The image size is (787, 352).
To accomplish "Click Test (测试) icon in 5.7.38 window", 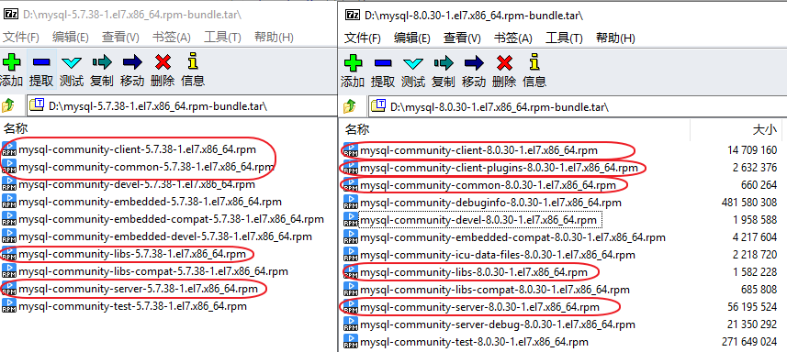I will (x=72, y=62).
